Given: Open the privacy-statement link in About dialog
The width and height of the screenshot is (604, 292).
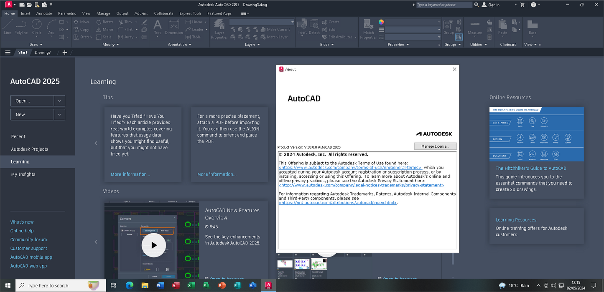Looking at the screenshot, I should tap(362, 185).
